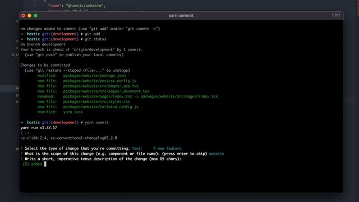Click 'packages/website/src/styles.css' file line
The height and width of the screenshot is (202, 359).
84,102
